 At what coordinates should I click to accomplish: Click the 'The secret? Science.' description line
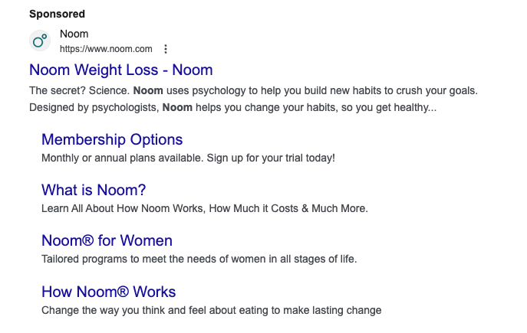point(253,90)
